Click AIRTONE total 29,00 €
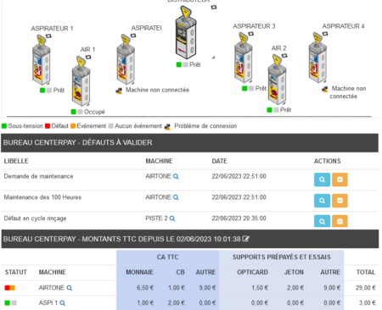 [366, 288]
